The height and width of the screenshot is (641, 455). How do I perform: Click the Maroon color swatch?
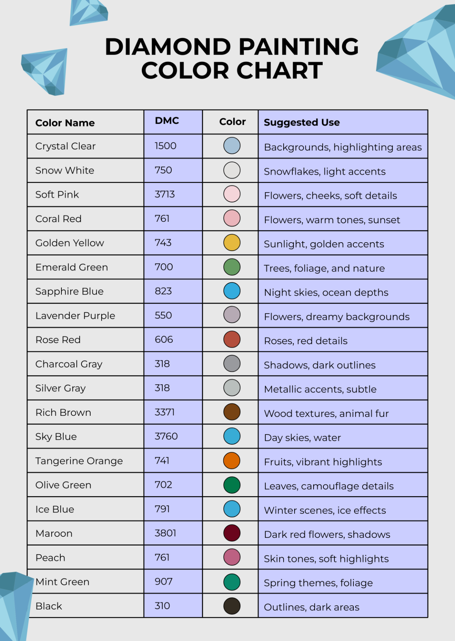(x=232, y=533)
